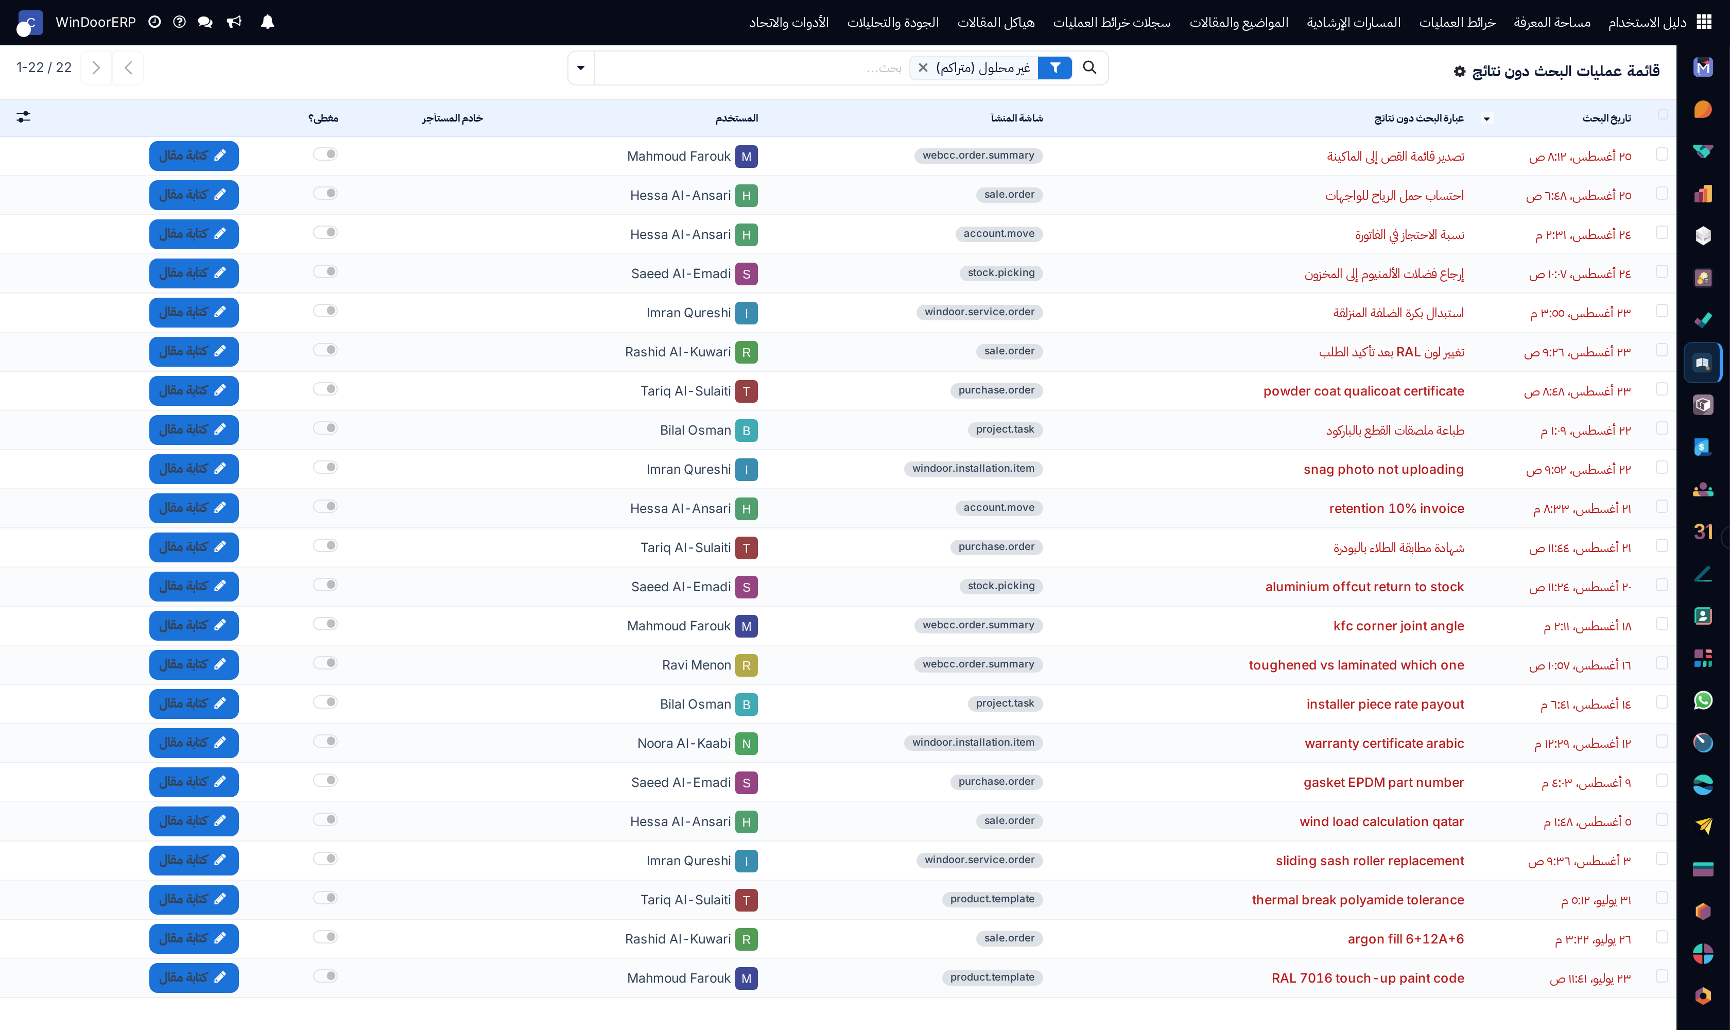The image size is (1730, 1030).
Task: Click 'كتابة مقال' for 'thermal break polyamide tolerance'
Action: tap(194, 900)
